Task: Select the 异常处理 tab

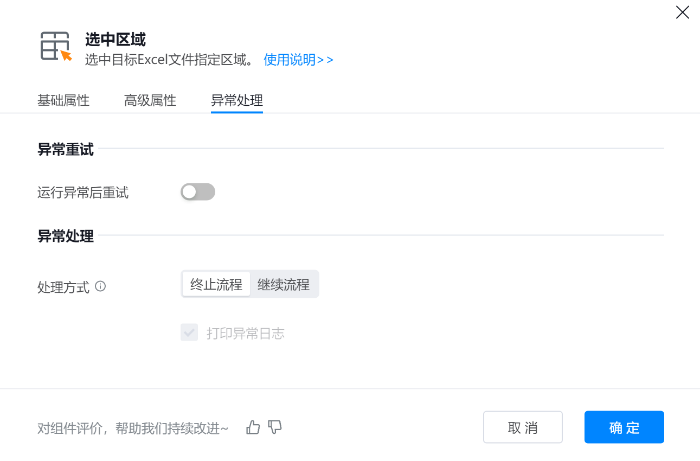Action: click(x=237, y=100)
